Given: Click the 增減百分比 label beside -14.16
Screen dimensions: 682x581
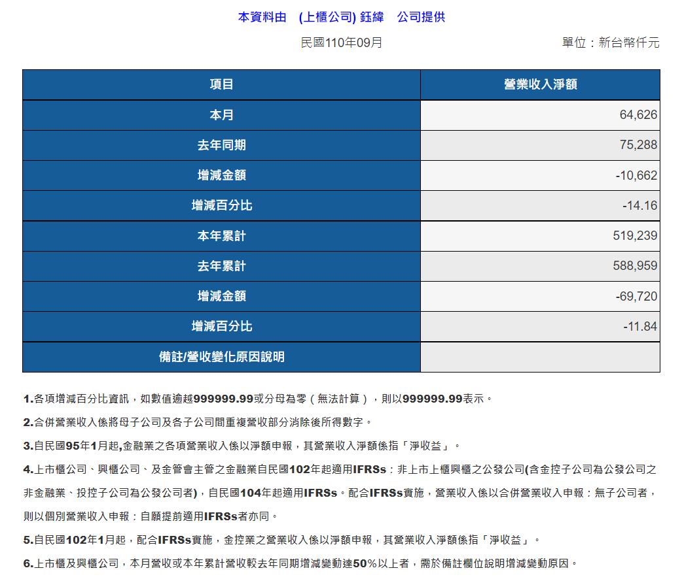Looking at the screenshot, I should coord(221,205).
